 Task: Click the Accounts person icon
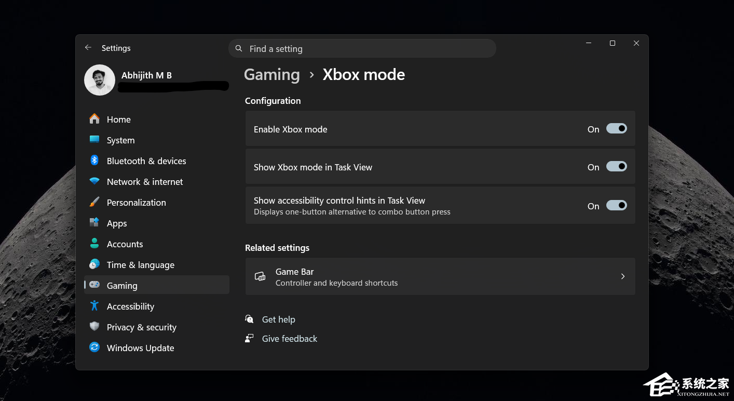[94, 244]
